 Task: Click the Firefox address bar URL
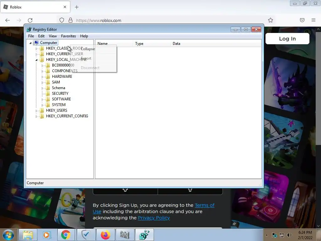tap(99, 20)
